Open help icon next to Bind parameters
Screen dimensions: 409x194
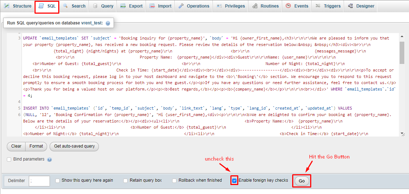pyautogui.click(x=50, y=160)
